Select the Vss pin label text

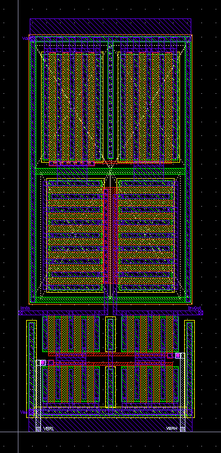24,412
